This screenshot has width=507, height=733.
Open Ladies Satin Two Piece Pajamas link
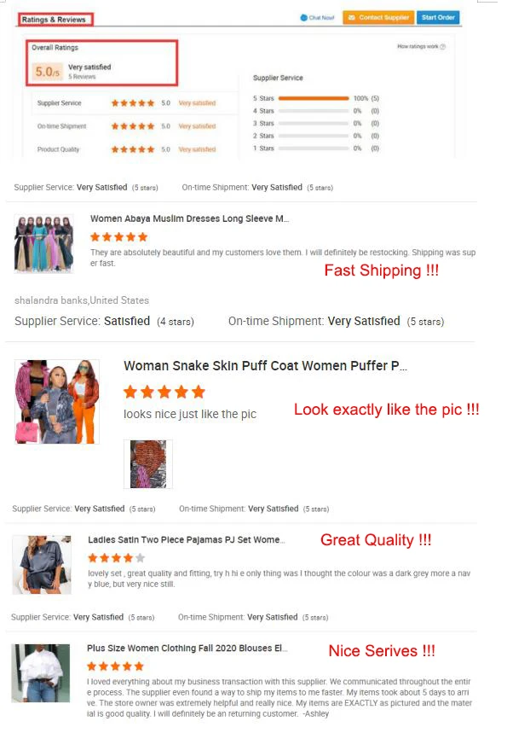pos(187,540)
